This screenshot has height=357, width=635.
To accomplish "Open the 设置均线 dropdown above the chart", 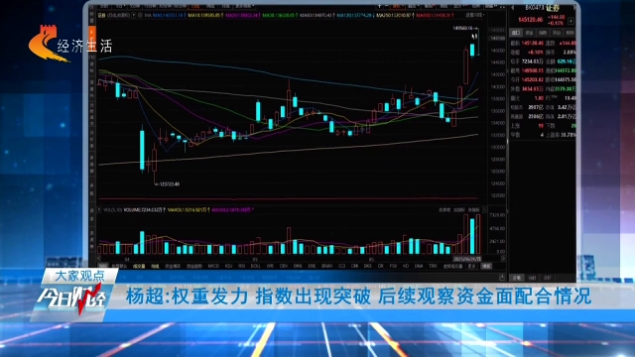I will pyautogui.click(x=474, y=15).
